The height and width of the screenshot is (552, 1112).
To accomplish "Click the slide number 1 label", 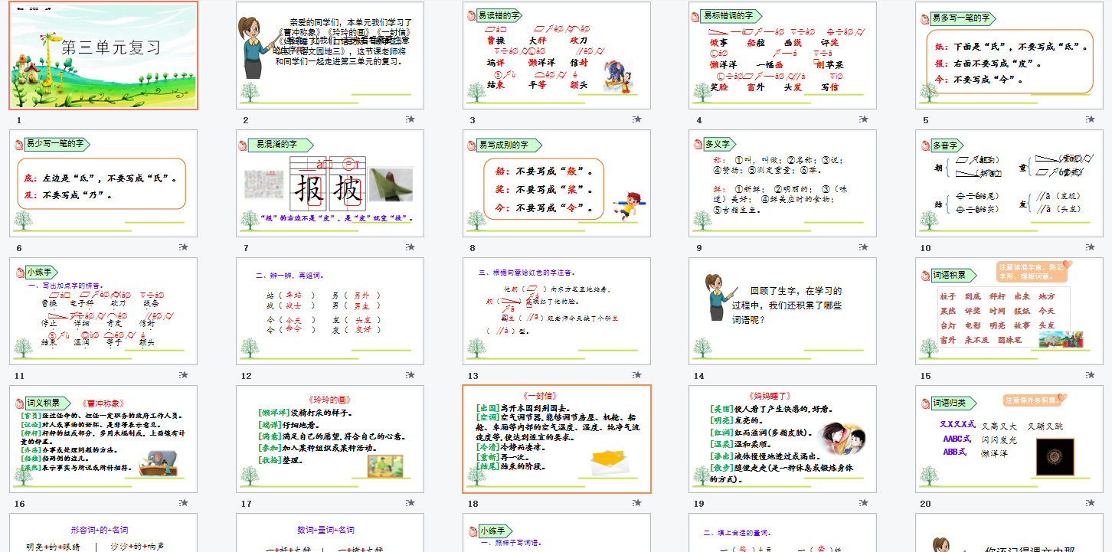I will [x=19, y=120].
